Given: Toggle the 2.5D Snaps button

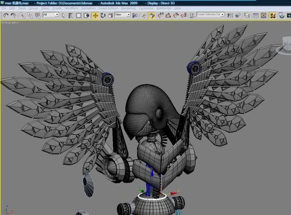Looking at the screenshot, I should pos(161,15).
